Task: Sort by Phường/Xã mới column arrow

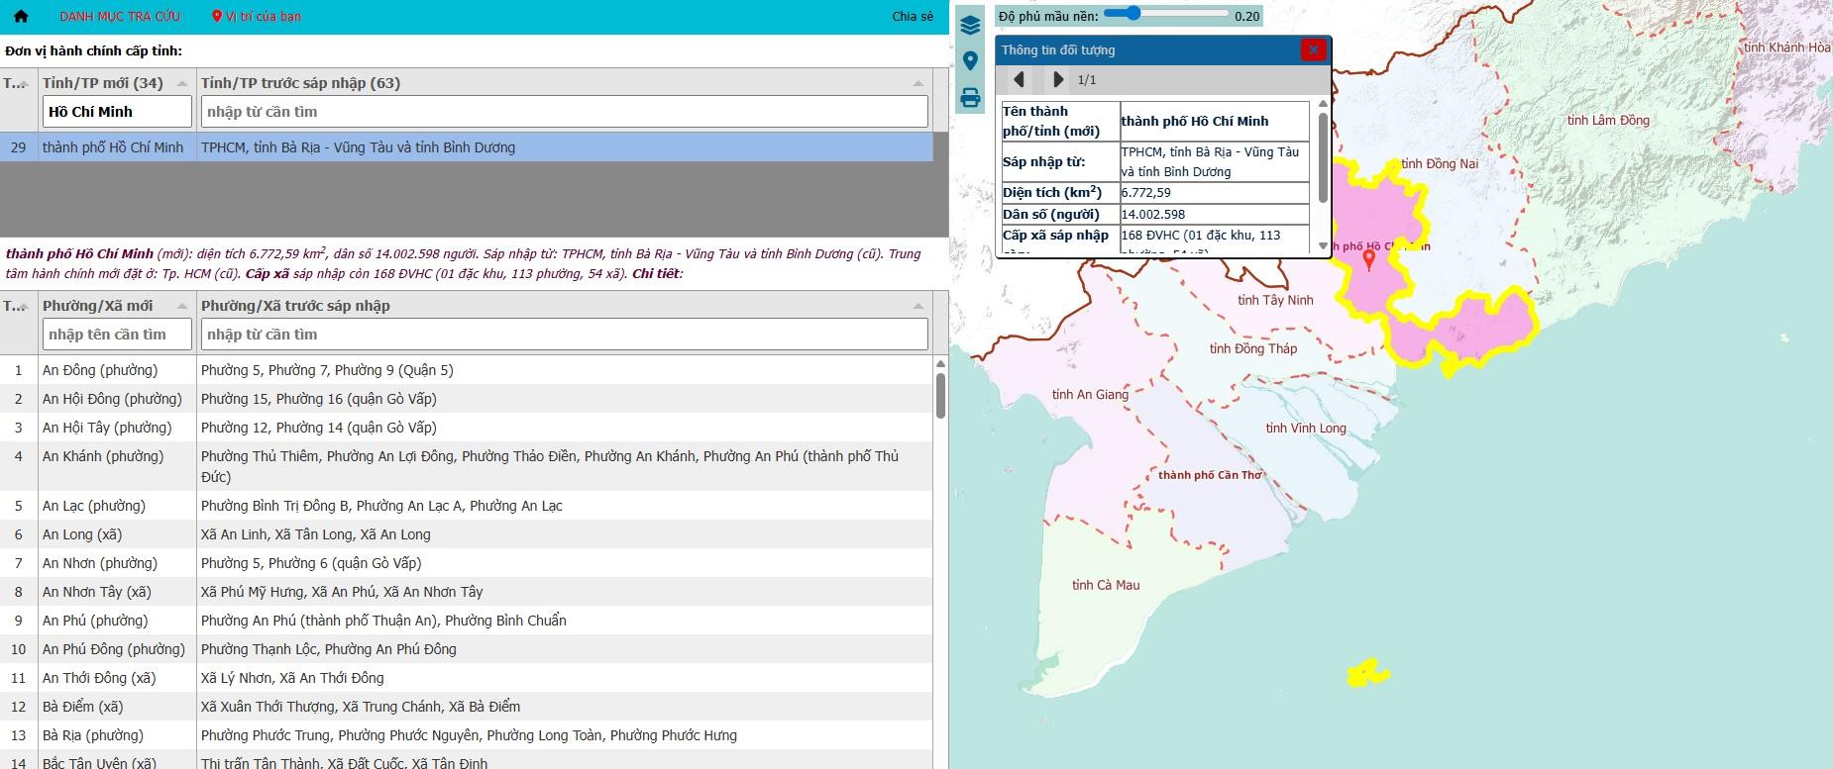Action: [x=181, y=306]
